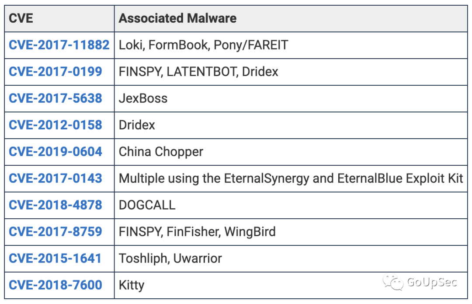Follow the CVE-2017-5638 hyperlink
The height and width of the screenshot is (304, 472).
pos(56,98)
